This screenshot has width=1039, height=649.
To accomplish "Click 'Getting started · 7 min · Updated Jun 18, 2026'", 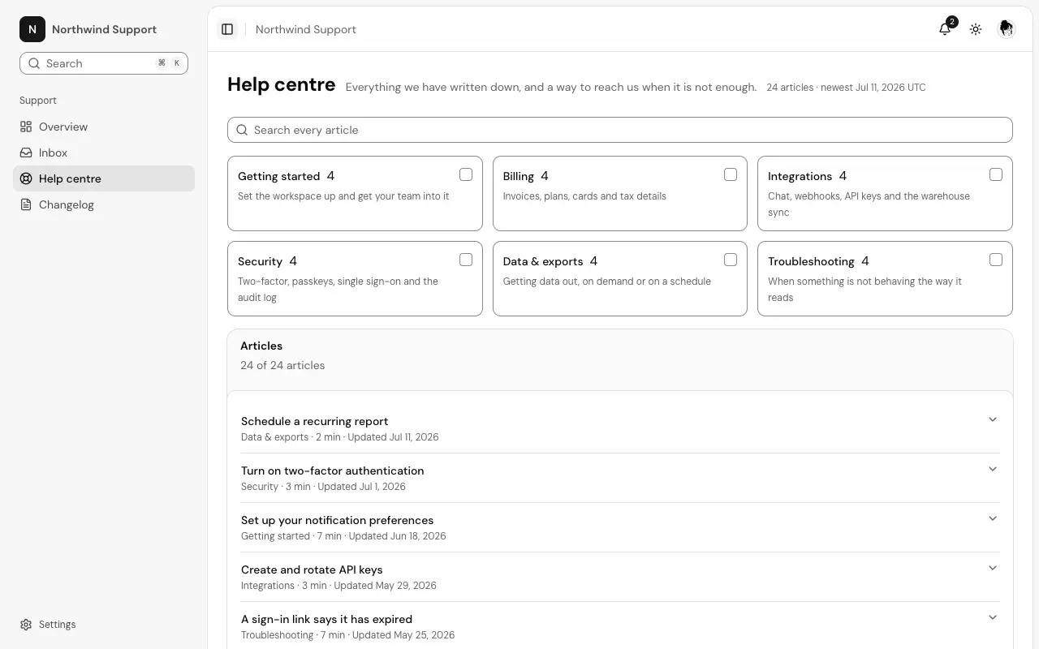I will [x=343, y=536].
